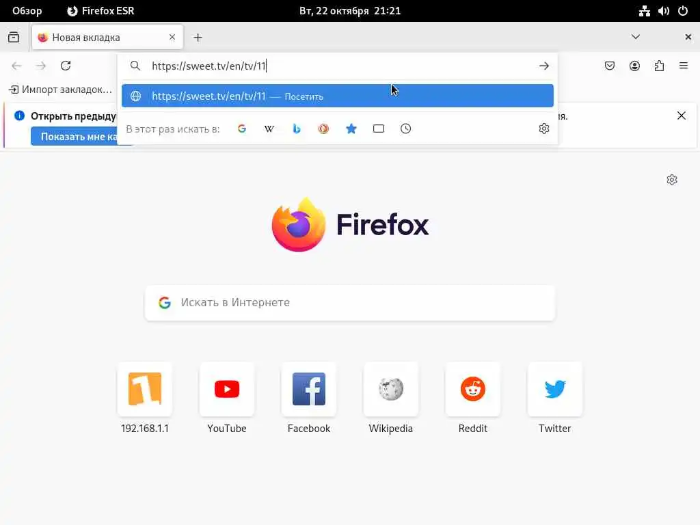This screenshot has width=700, height=525.
Task: Search this time with Google
Action: (242, 129)
